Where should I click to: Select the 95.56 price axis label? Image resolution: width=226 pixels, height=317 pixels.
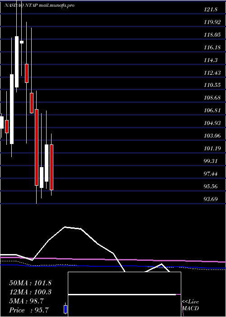[x=211, y=187]
